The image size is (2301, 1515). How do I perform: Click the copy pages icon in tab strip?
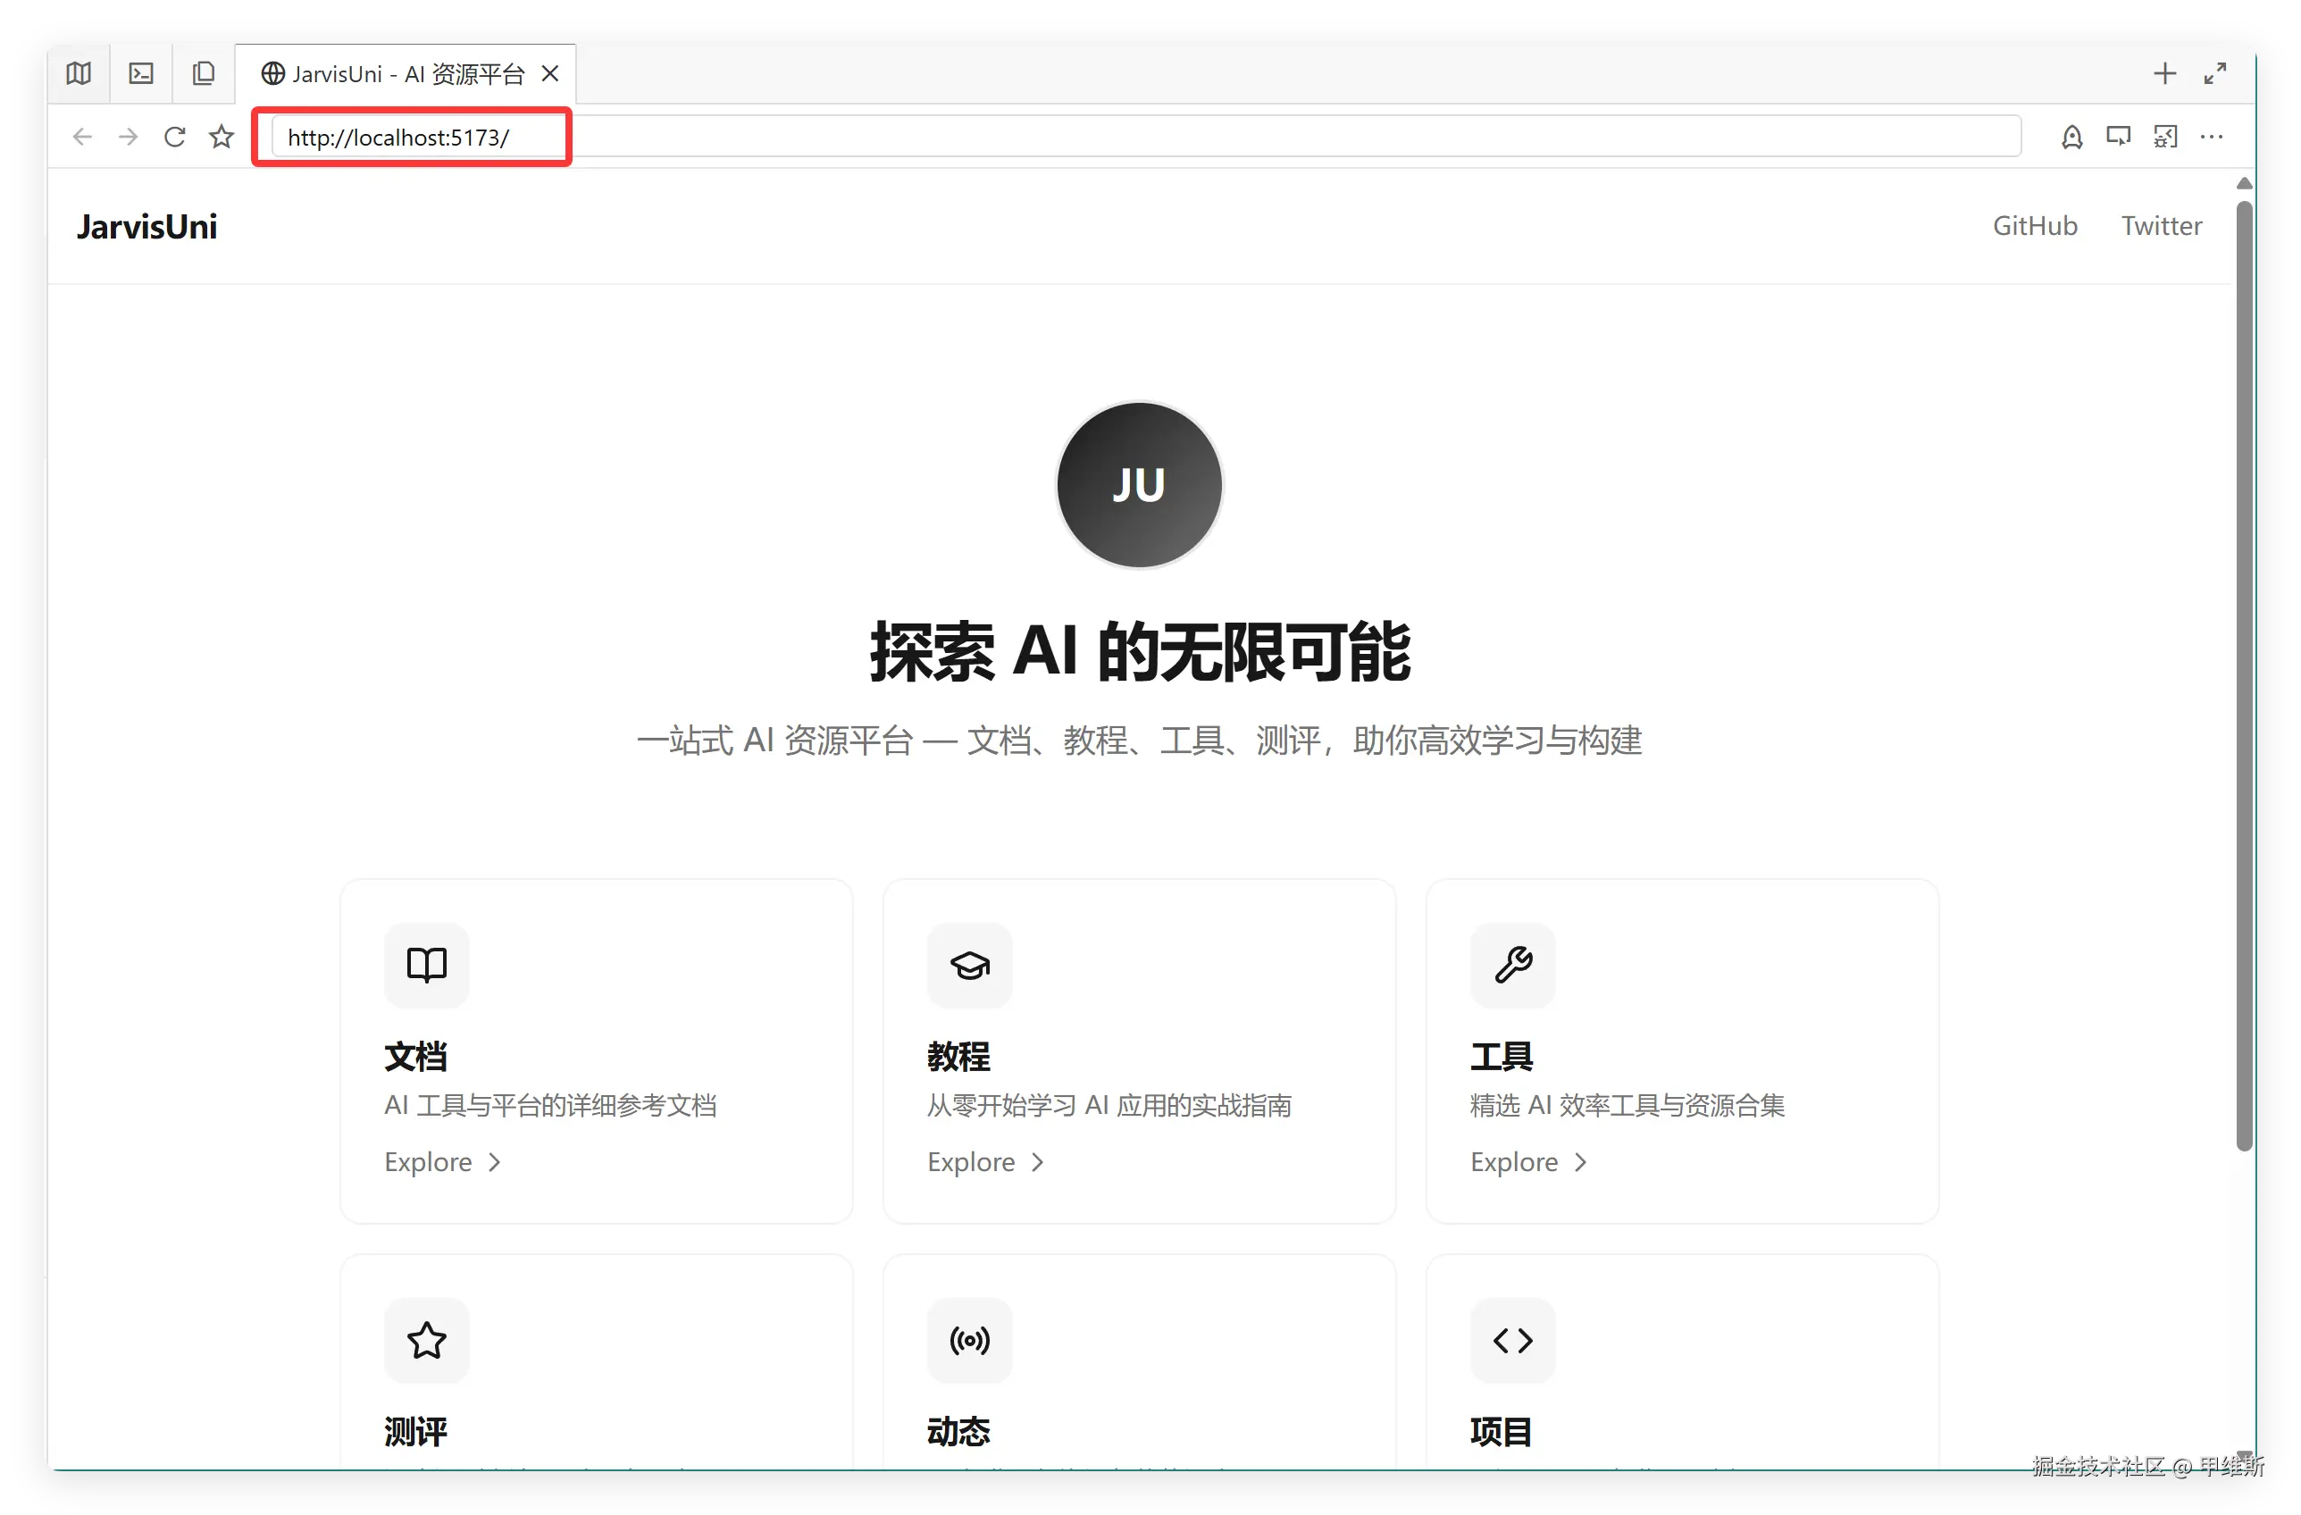pyautogui.click(x=203, y=73)
